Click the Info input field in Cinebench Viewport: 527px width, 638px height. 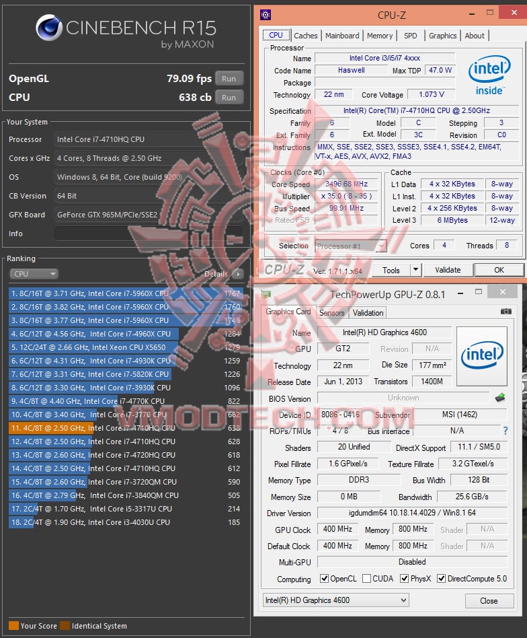click(149, 234)
